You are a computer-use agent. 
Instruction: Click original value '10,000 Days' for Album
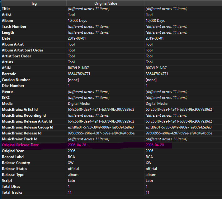77,21
